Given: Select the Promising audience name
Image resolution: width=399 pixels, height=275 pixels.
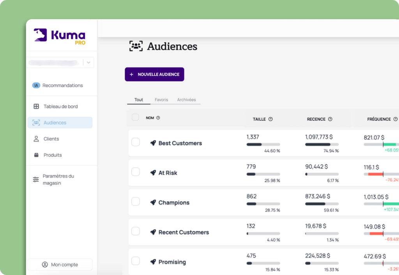Looking at the screenshot, I should point(172,262).
